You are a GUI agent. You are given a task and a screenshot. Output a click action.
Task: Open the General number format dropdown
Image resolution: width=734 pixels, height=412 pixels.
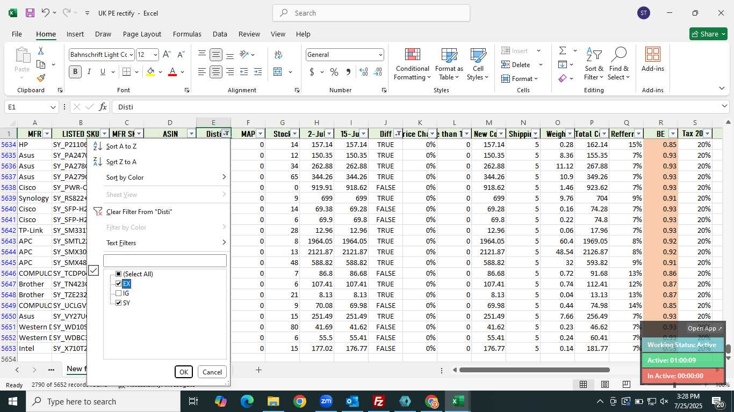click(380, 55)
